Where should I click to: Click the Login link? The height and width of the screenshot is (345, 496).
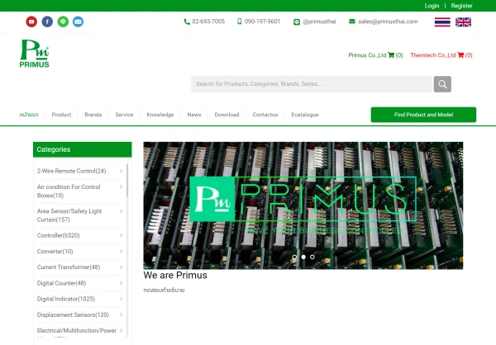tap(432, 6)
